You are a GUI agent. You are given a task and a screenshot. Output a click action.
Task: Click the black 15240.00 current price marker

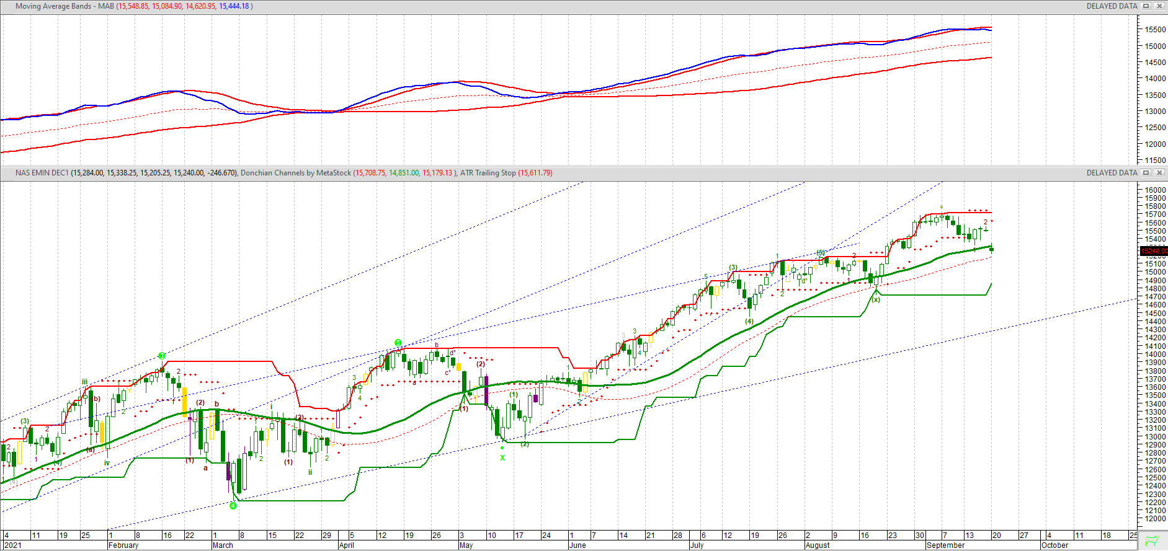1154,251
